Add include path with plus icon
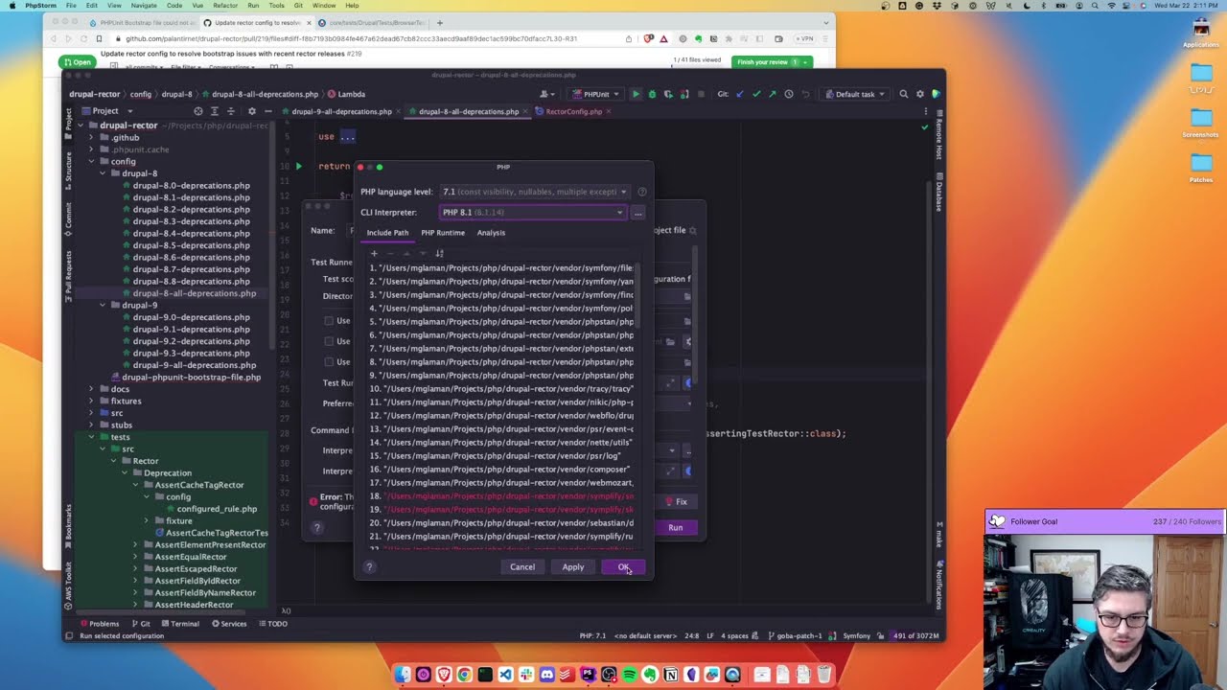Viewport: 1227px width, 690px height. click(374, 253)
